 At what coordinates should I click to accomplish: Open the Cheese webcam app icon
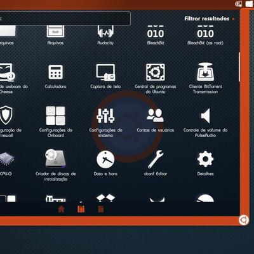(x=7, y=72)
